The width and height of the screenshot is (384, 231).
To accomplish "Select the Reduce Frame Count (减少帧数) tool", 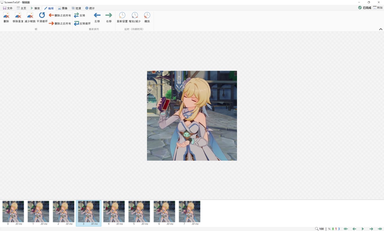I will pyautogui.click(x=30, y=16).
